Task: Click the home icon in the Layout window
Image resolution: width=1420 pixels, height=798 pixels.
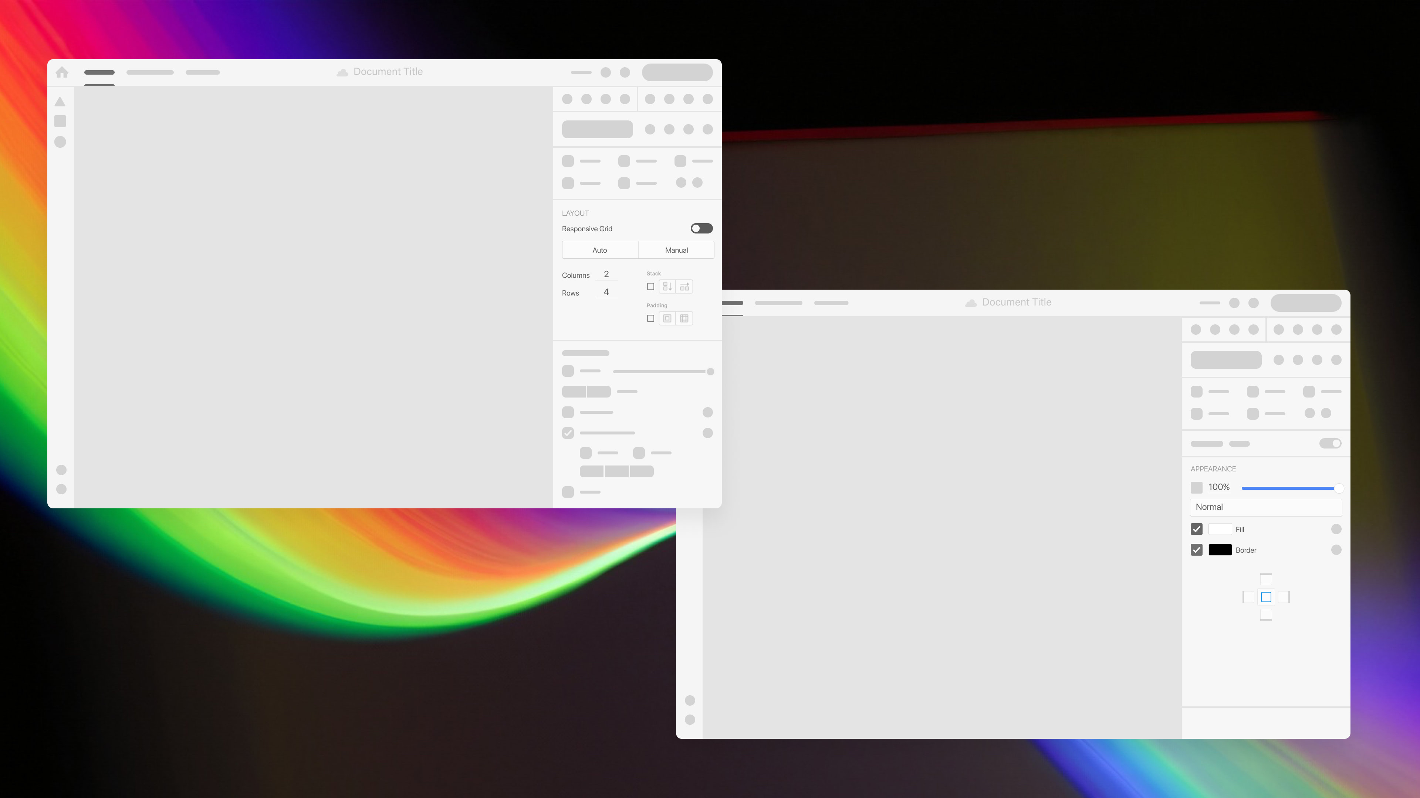Action: [x=62, y=72]
